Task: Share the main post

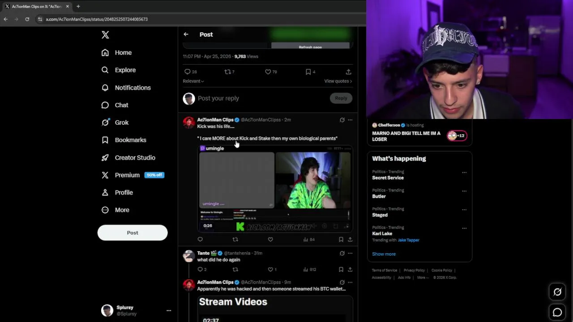Action: coord(348,72)
